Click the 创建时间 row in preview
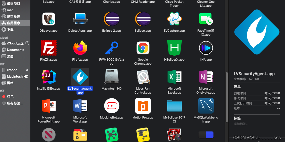 [257, 93]
